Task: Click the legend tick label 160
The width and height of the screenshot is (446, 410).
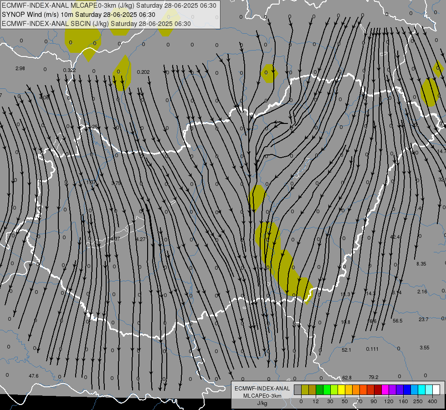Action: click(403, 401)
